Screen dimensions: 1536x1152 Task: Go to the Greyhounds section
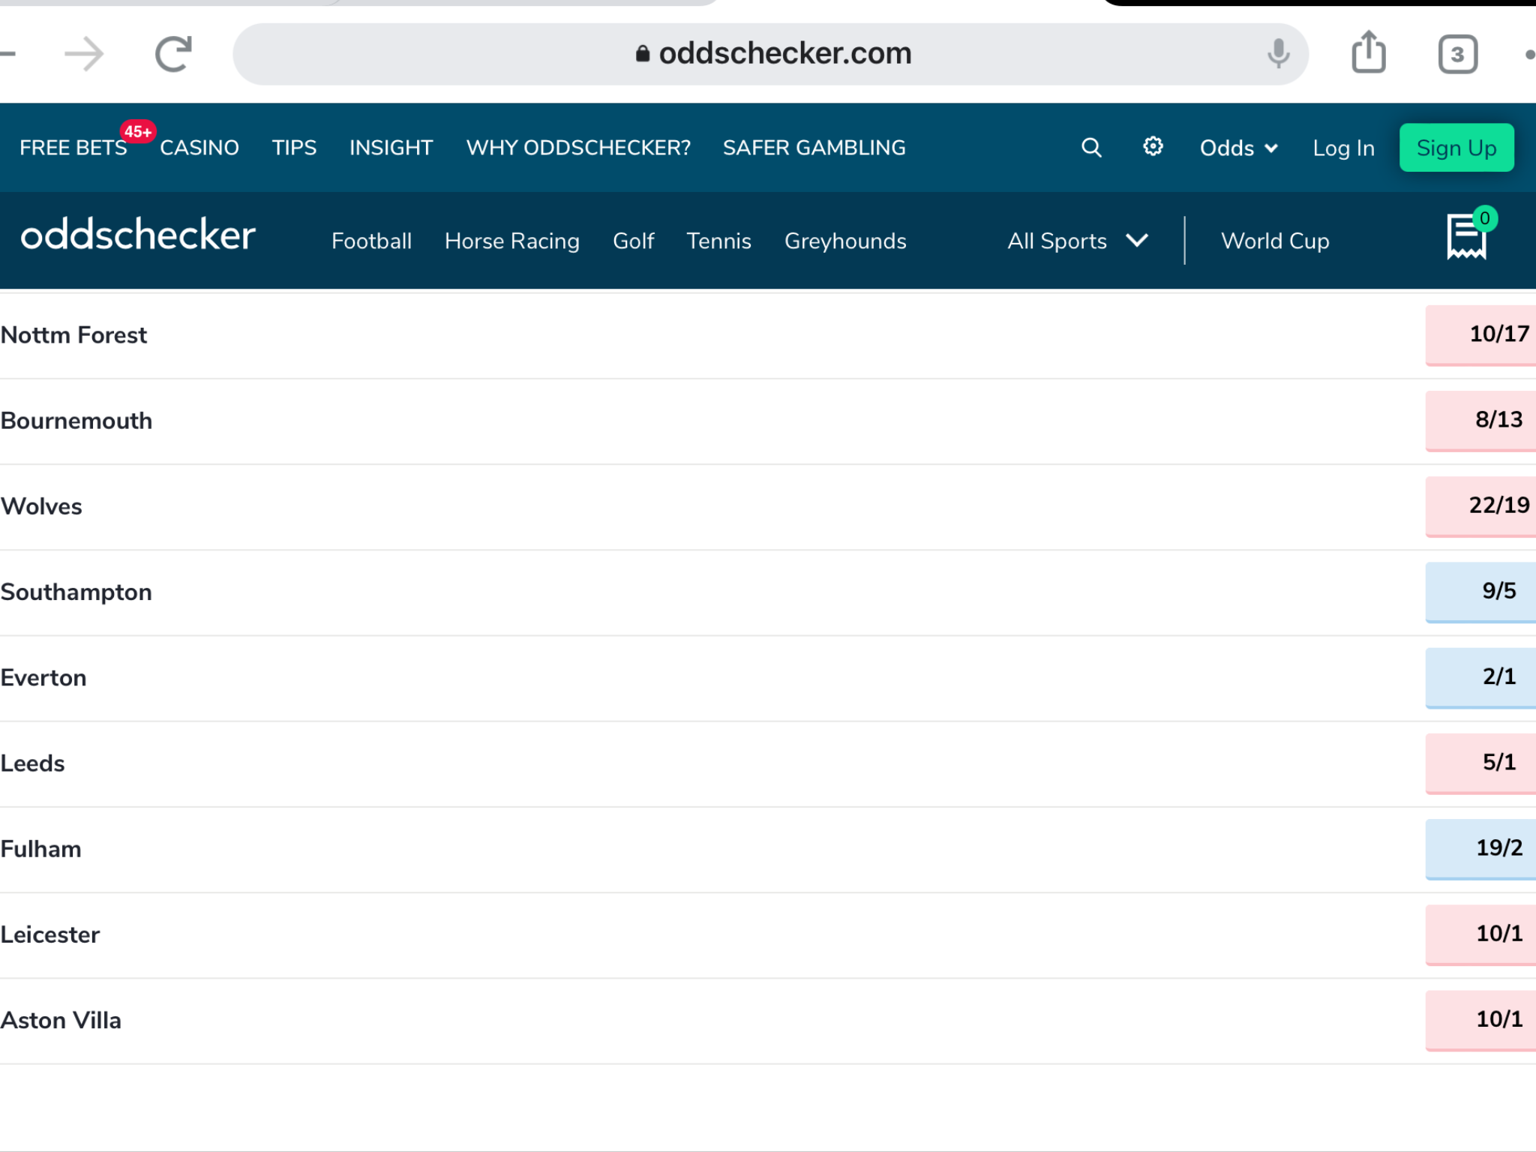click(845, 241)
